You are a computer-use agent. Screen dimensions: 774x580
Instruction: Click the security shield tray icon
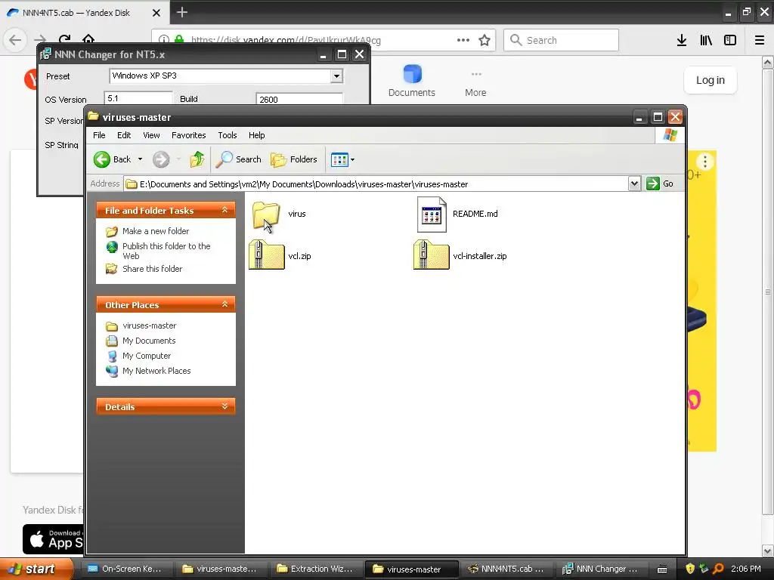tap(690, 569)
